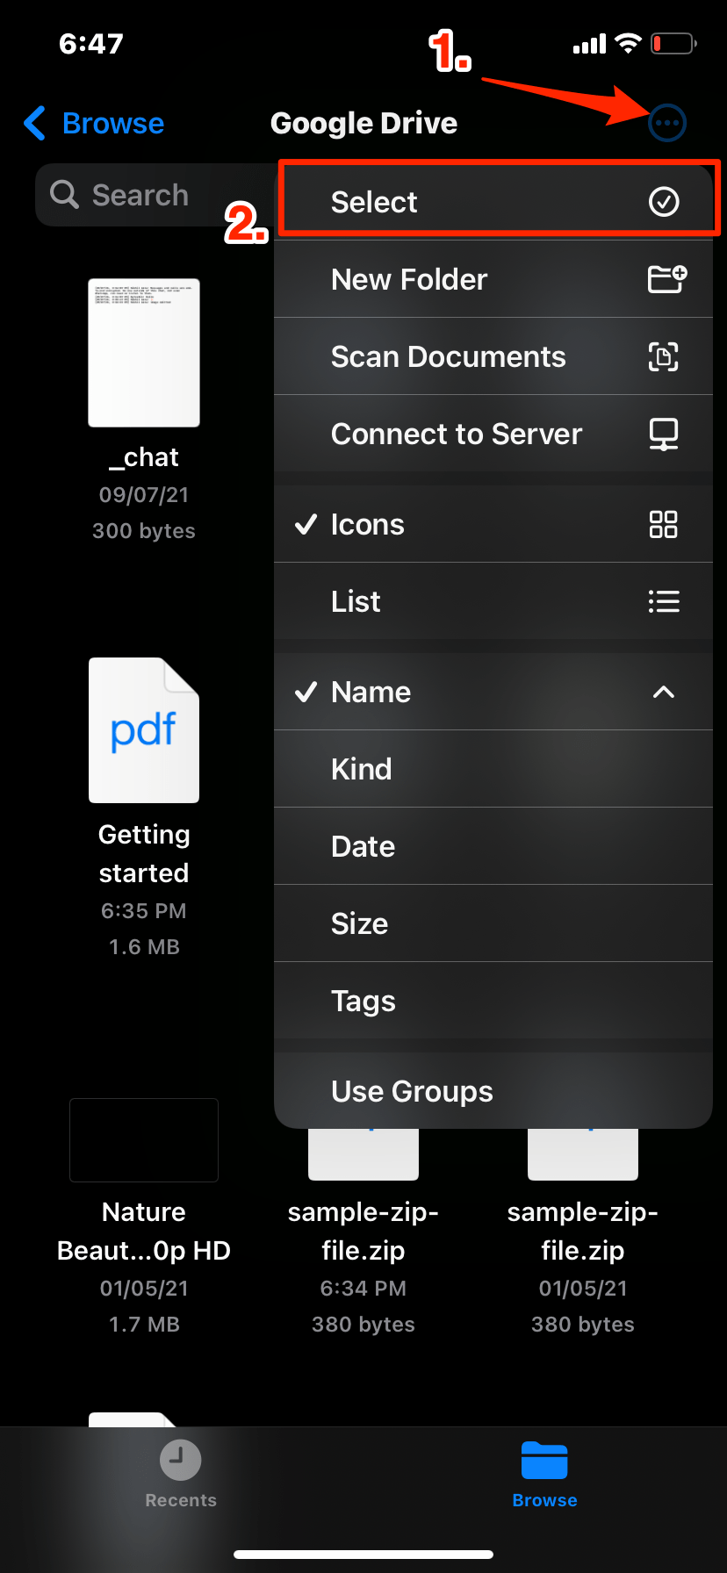
Task: Go back via Browse link
Action: [113, 123]
